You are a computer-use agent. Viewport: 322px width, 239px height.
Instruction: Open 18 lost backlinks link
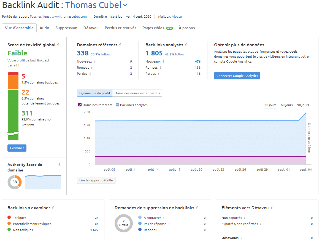[x=199, y=74]
